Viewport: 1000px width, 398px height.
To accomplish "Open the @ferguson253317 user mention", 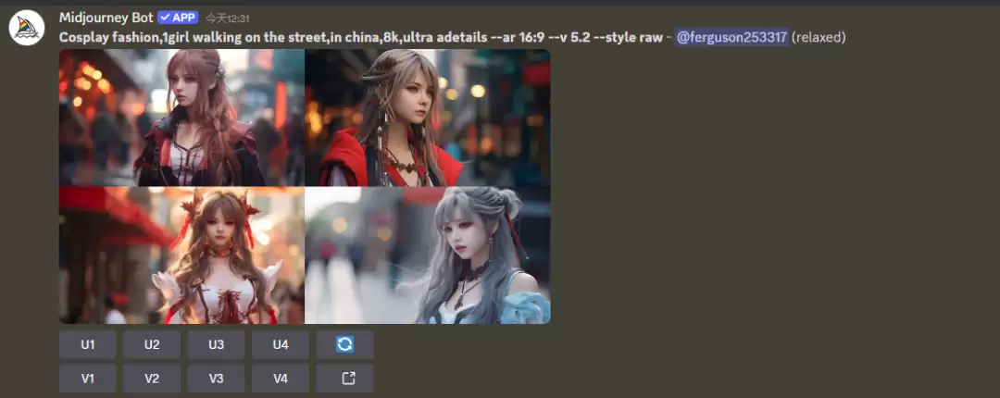I will (731, 37).
